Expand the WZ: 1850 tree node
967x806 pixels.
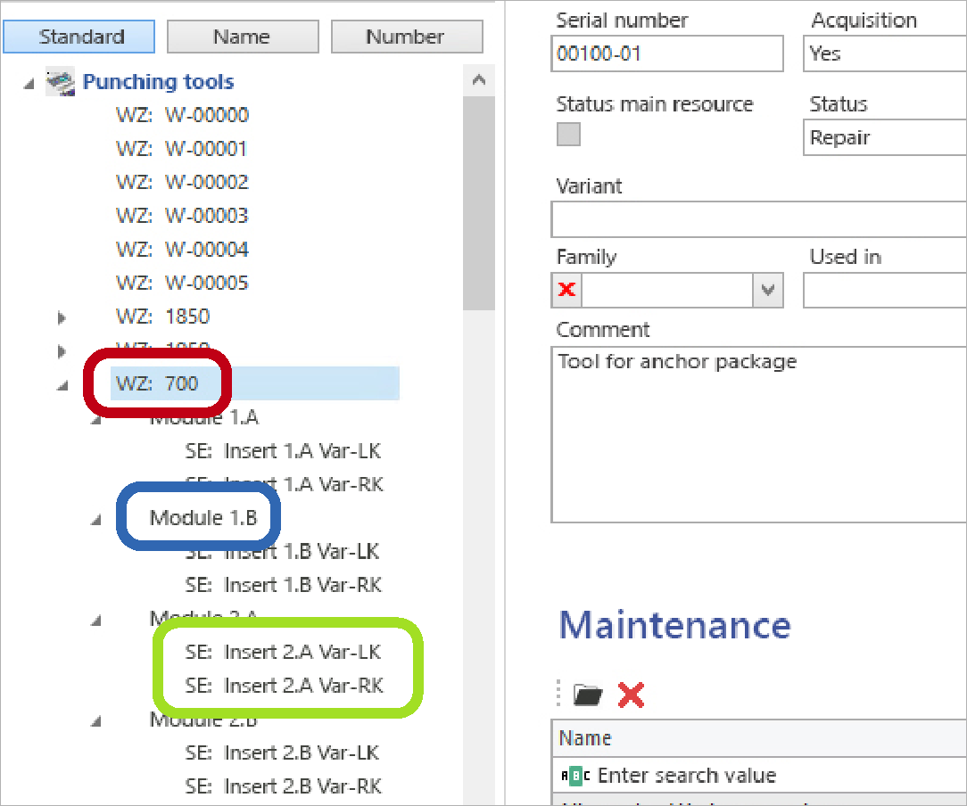[62, 317]
